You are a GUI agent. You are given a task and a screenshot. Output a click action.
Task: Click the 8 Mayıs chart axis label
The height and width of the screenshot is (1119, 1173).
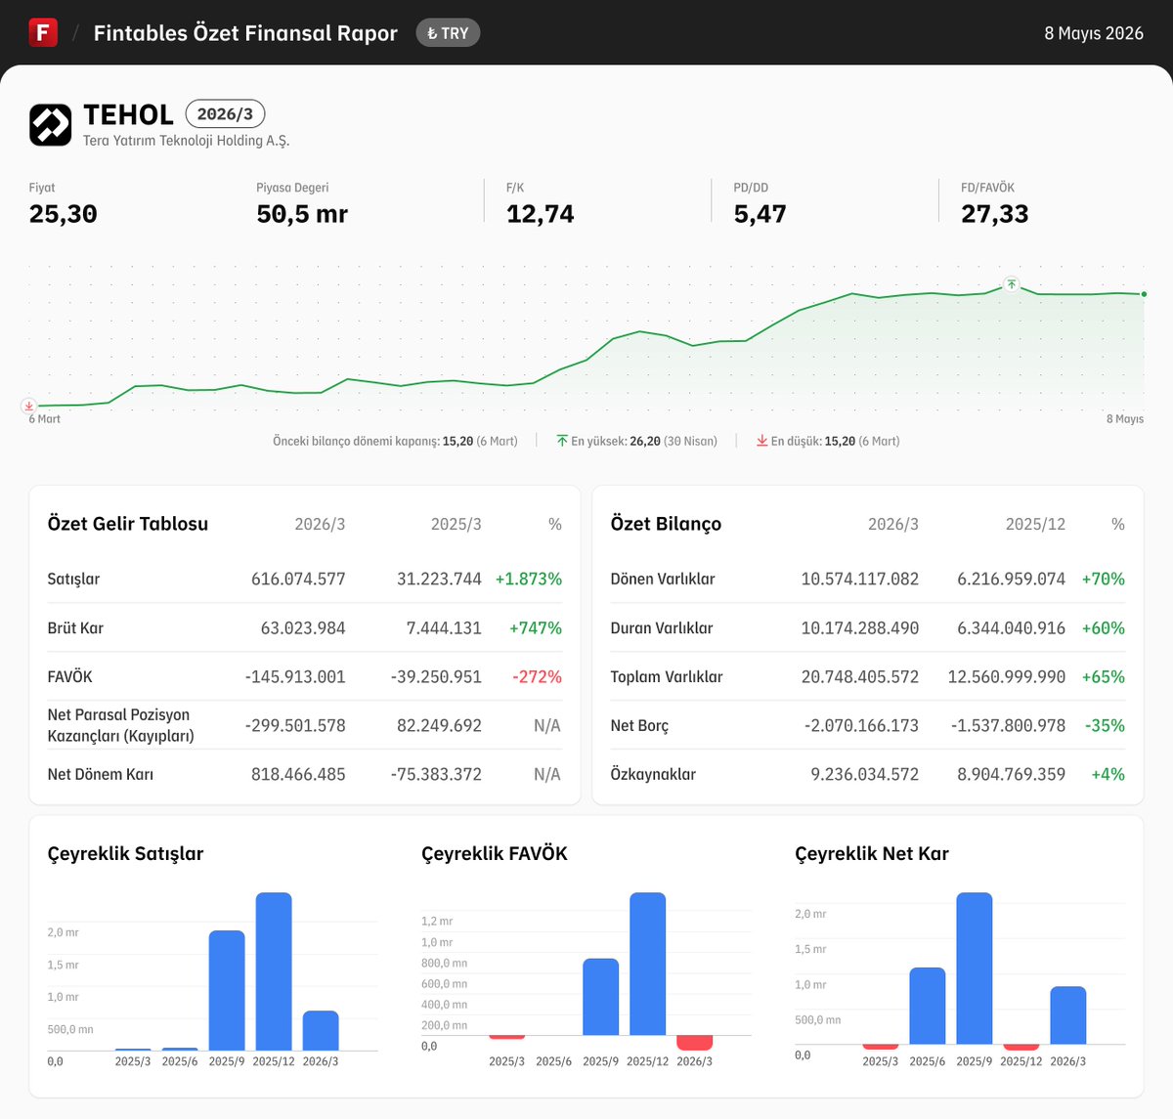(x=1125, y=419)
